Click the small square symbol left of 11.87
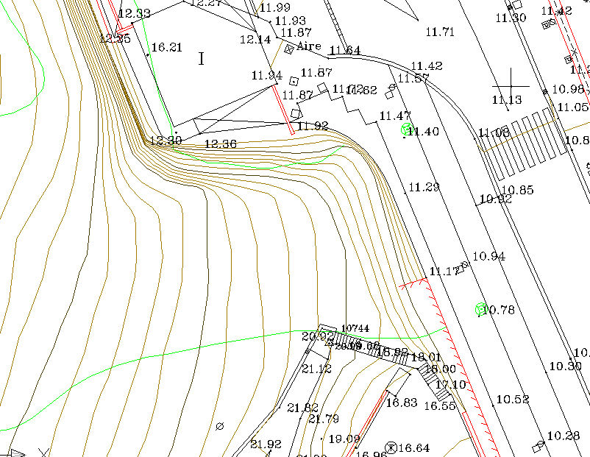 click(x=294, y=80)
